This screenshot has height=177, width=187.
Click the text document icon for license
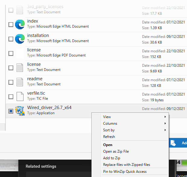(20, 68)
